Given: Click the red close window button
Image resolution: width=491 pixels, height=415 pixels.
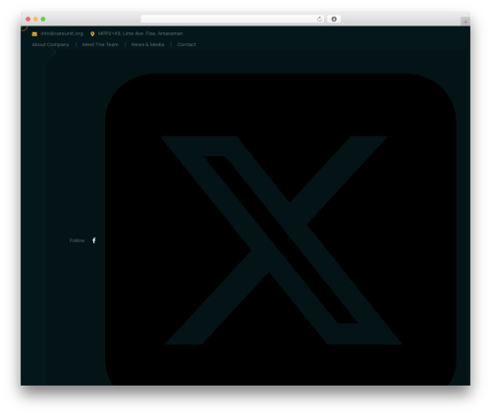Looking at the screenshot, I should 28,19.
